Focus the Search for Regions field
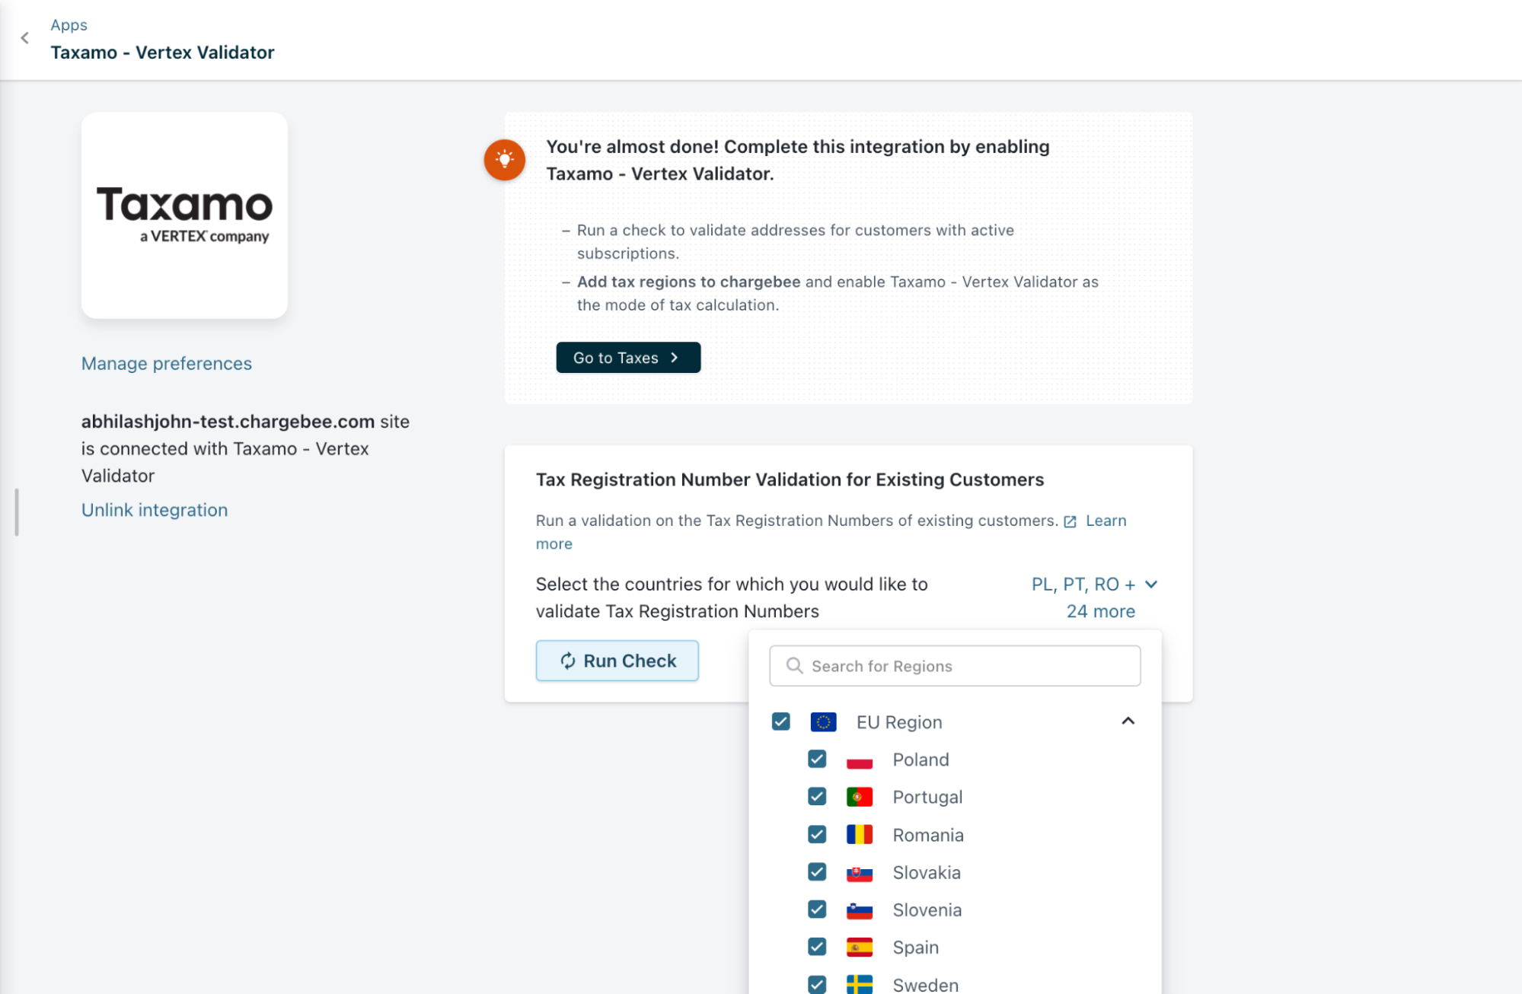1522x994 pixels. [954, 666]
